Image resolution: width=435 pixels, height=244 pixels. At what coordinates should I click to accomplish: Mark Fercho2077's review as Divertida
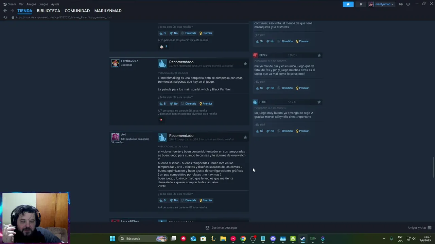click(189, 104)
